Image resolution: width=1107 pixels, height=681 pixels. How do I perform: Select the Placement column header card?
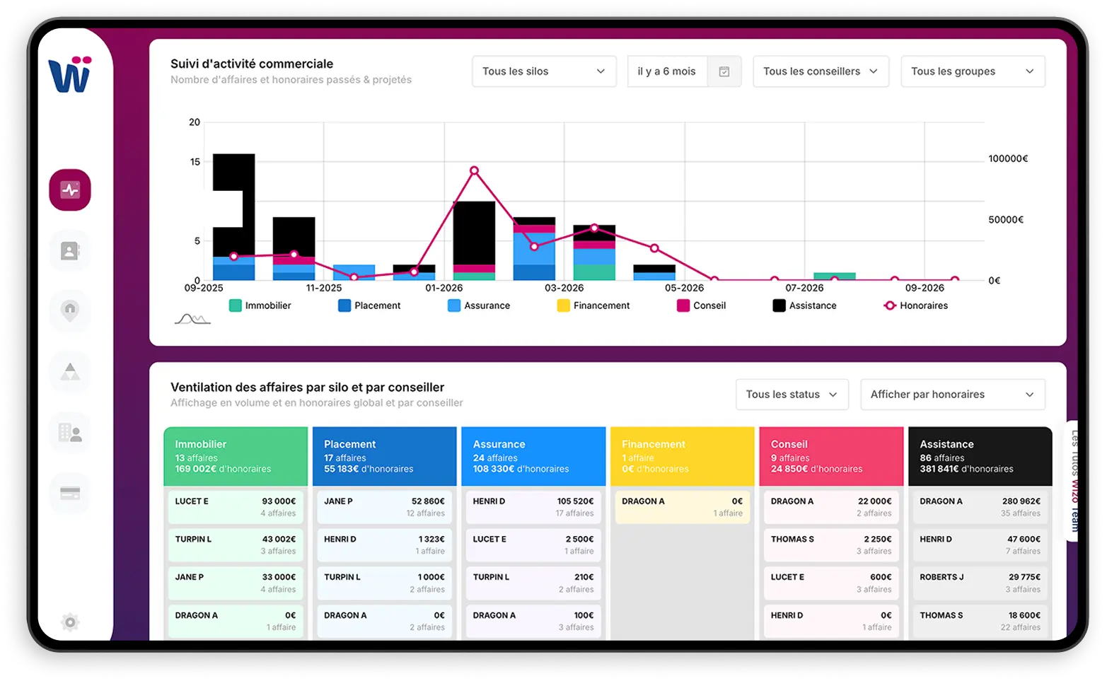click(x=385, y=456)
